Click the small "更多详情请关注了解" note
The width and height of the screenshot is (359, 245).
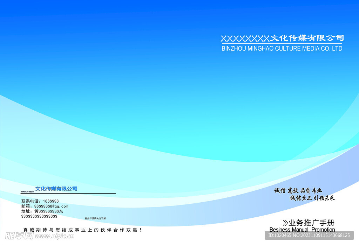click(95, 218)
